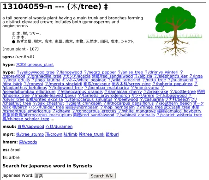Screen dimensions: 209x180
Task: Open the jamaica_bayberry link
Action: [179, 111]
